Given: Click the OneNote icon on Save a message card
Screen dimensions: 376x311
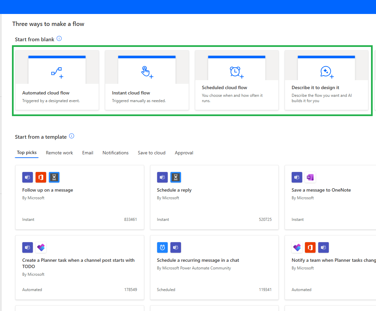Looking at the screenshot, I should tap(310, 178).
